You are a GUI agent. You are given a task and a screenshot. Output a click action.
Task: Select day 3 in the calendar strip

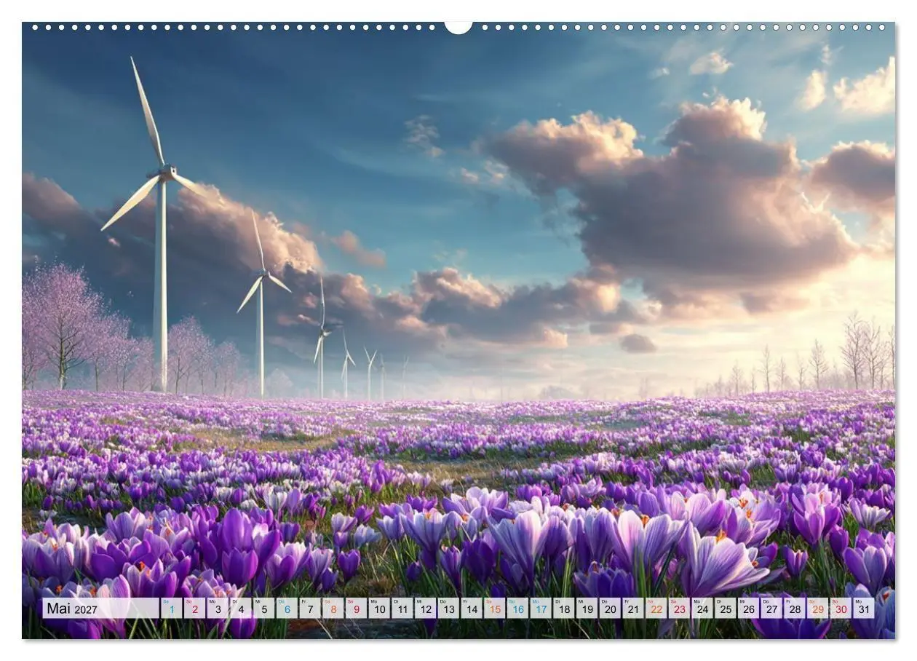pos(218,608)
